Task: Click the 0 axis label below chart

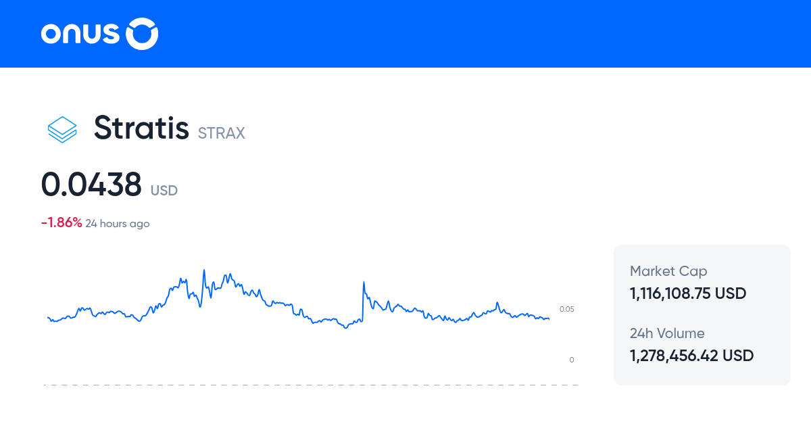Action: pyautogui.click(x=571, y=360)
